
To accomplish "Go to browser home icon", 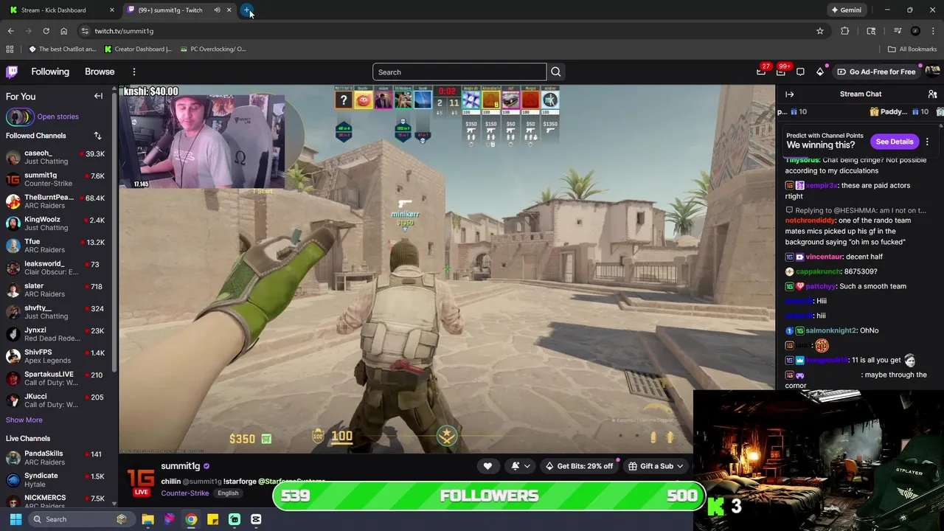I will click(63, 31).
